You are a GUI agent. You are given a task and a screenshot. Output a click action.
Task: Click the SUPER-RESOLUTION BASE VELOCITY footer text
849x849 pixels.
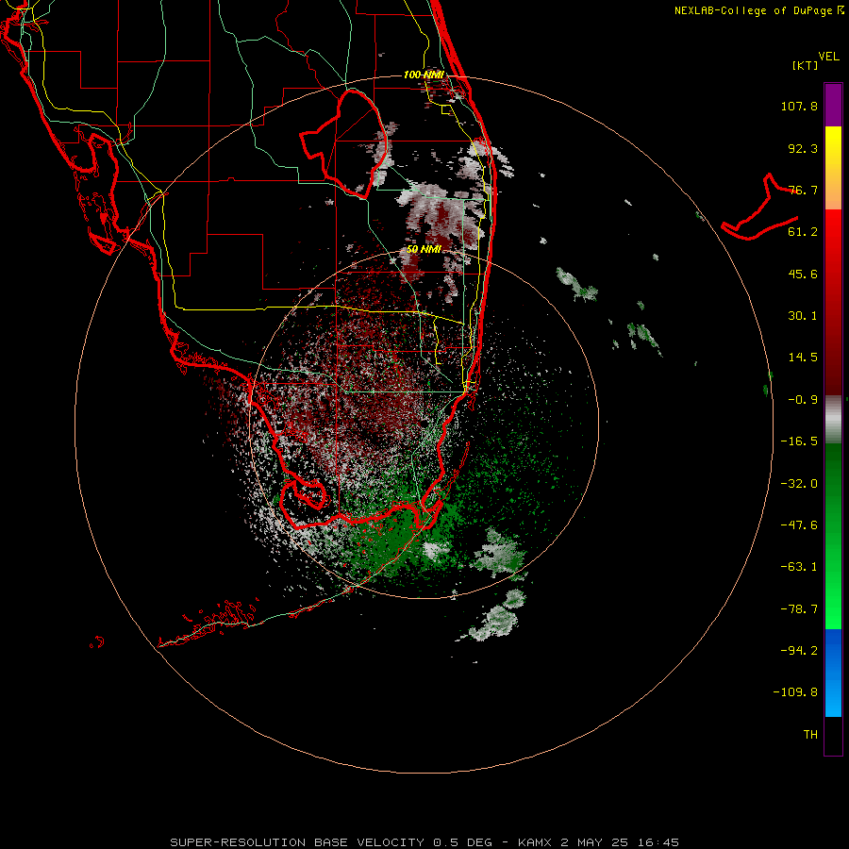coord(297,842)
